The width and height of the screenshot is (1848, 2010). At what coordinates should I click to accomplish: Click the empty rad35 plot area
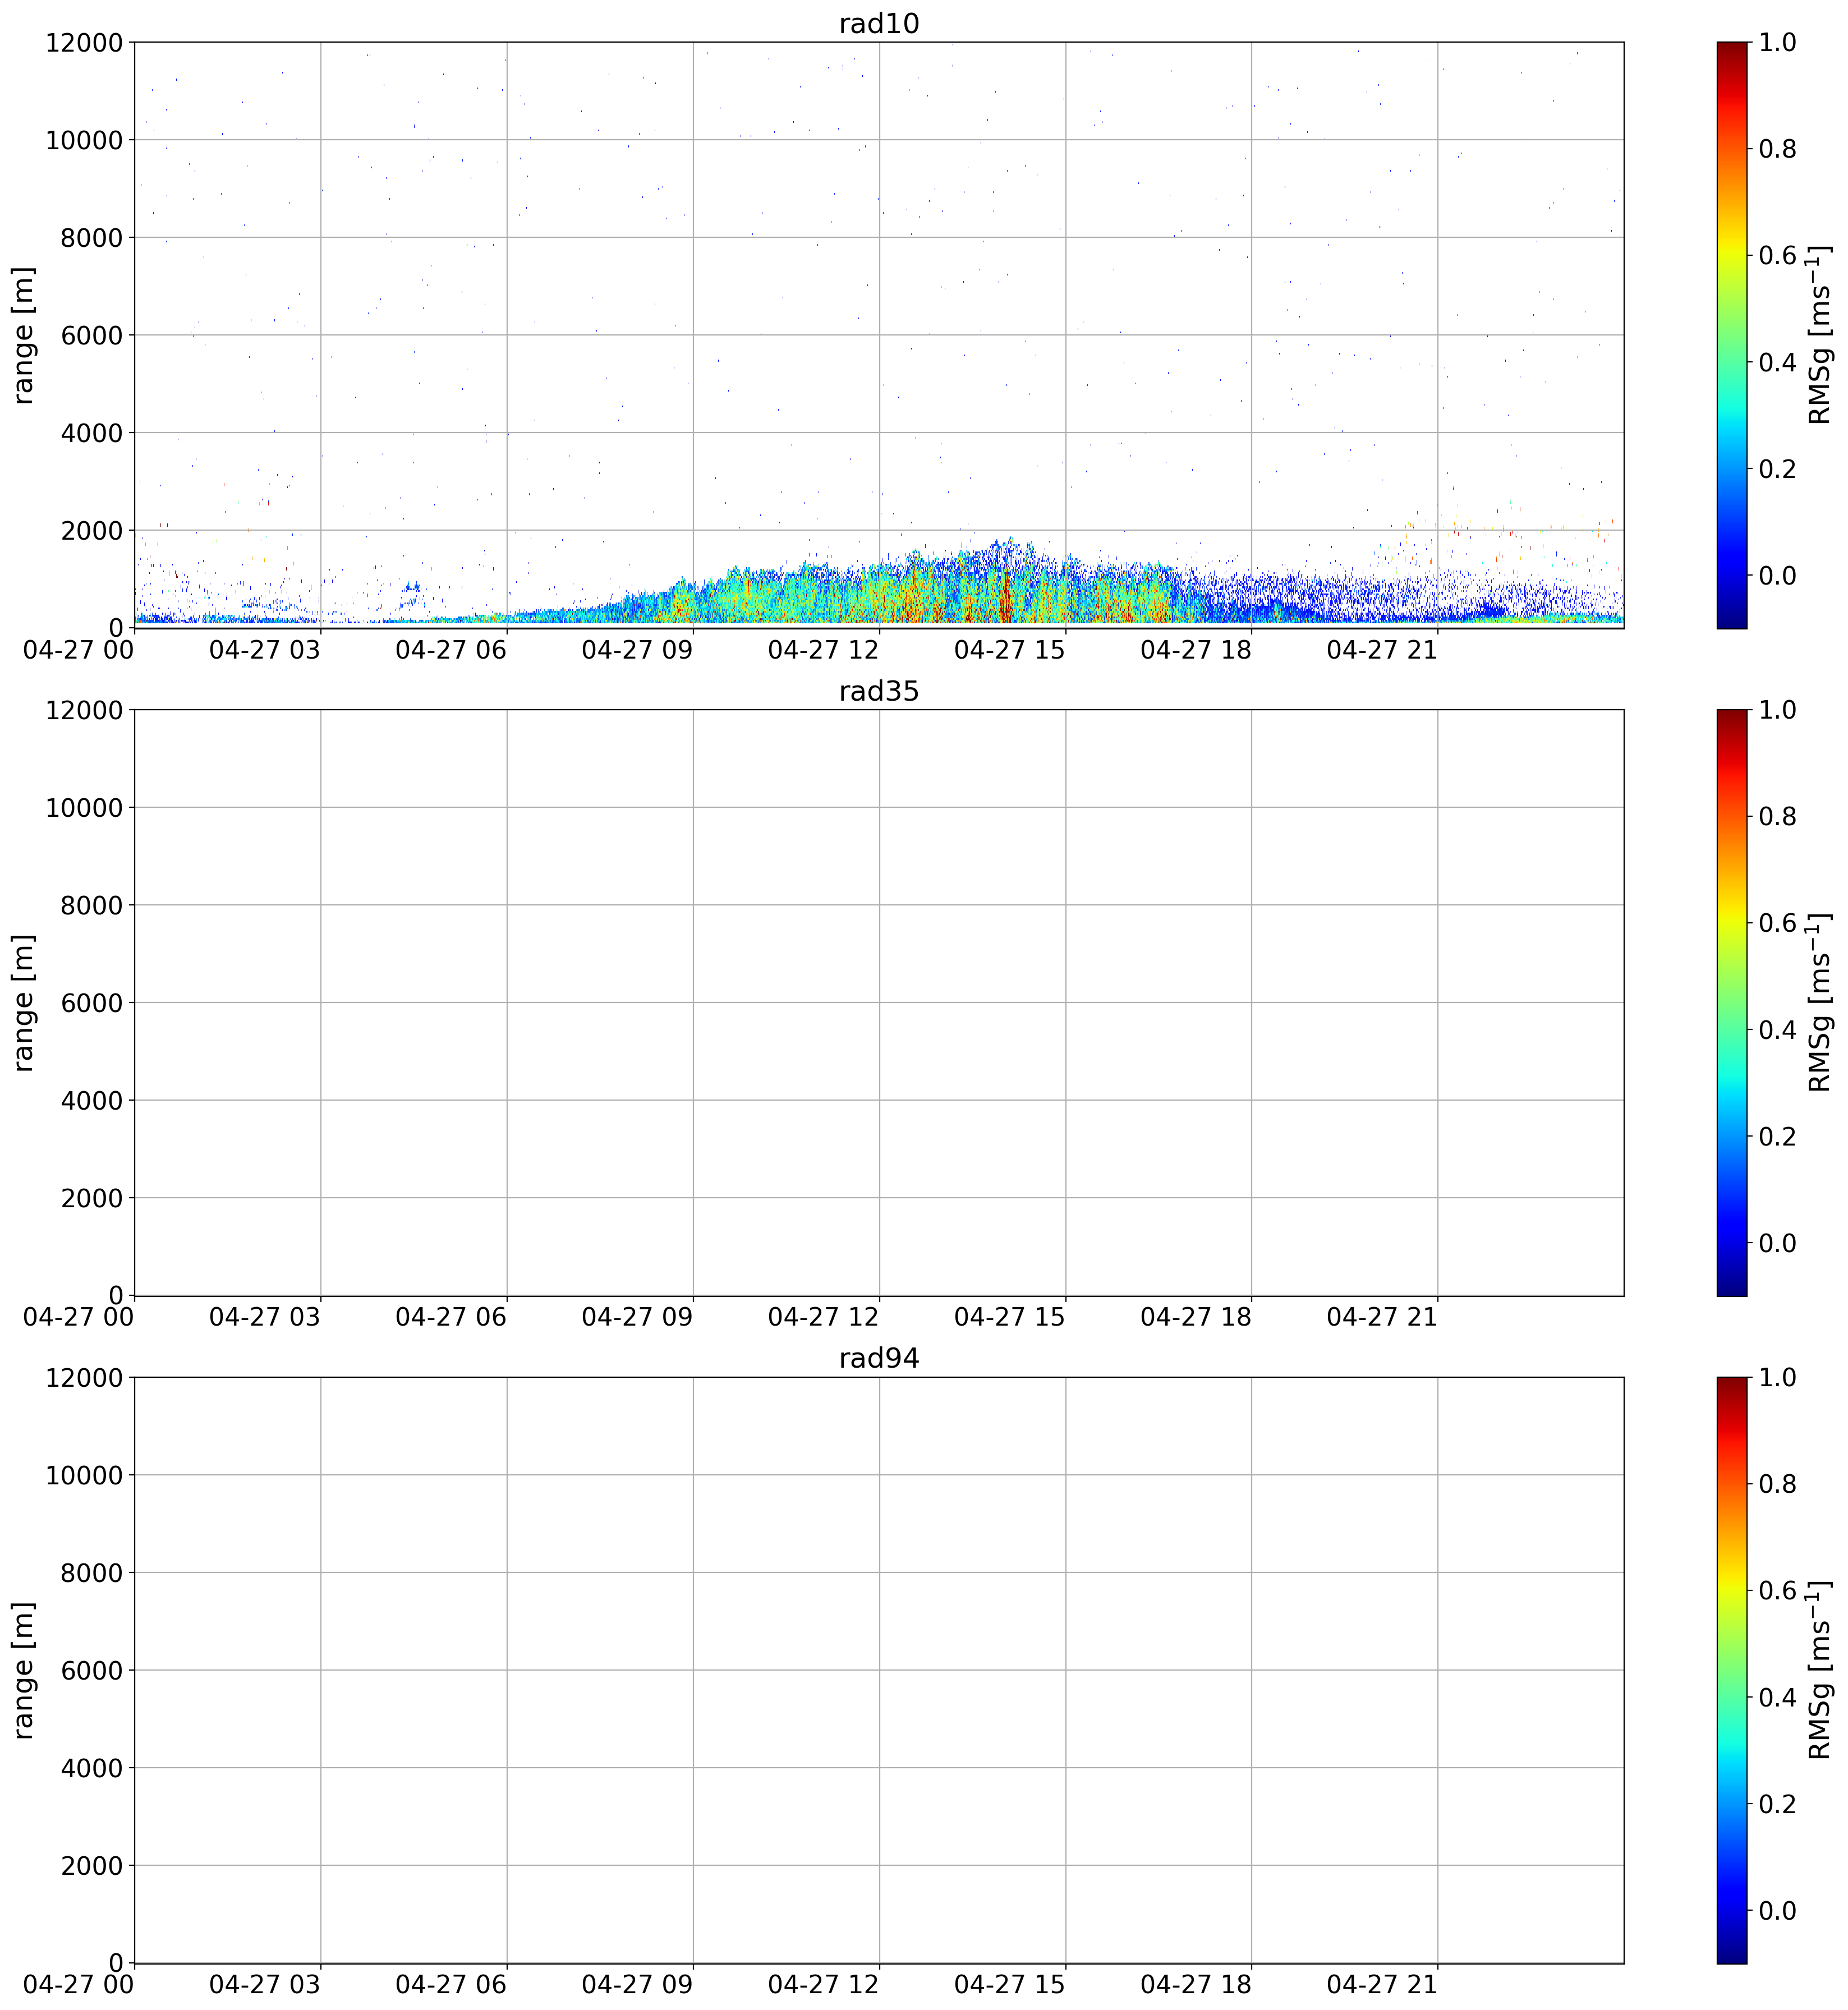point(879,1003)
